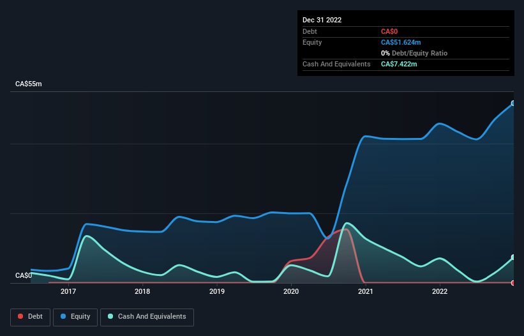Click the blue Equity legend dot
The image size is (524, 336).
[63, 316]
